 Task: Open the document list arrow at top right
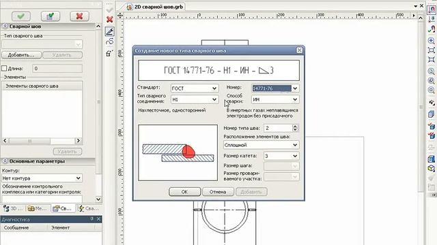(x=416, y=6)
